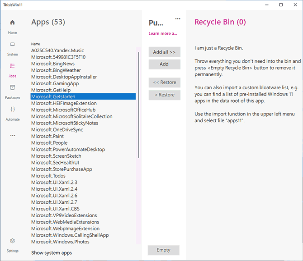Select Microsoft.Todos entry
The height and width of the screenshot is (261, 303).
[x=83, y=176]
